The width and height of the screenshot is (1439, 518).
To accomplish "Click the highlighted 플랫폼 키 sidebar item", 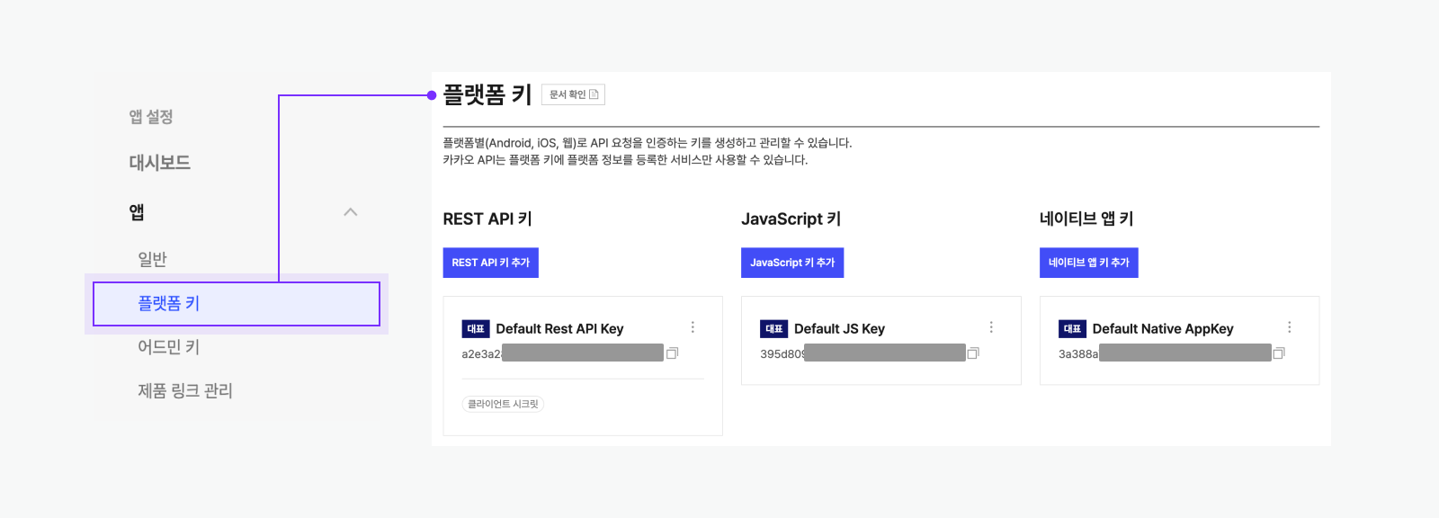I will pos(168,303).
